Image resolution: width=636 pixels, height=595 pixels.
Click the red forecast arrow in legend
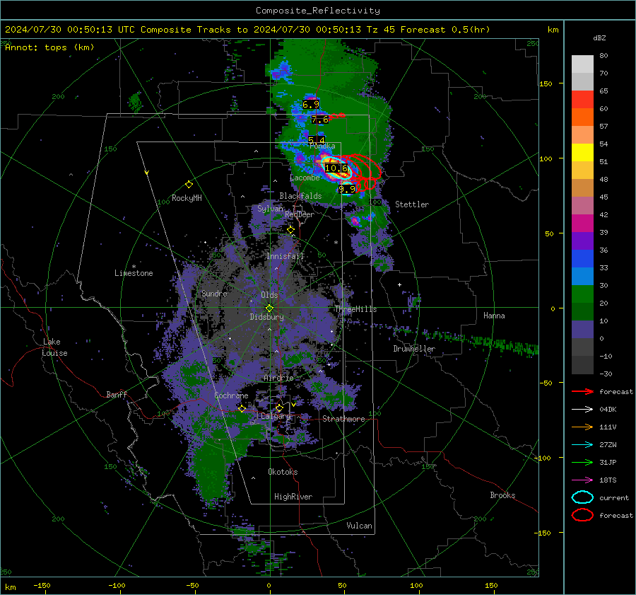click(582, 391)
